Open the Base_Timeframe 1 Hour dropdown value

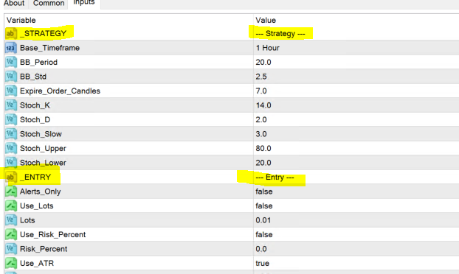tap(356, 48)
